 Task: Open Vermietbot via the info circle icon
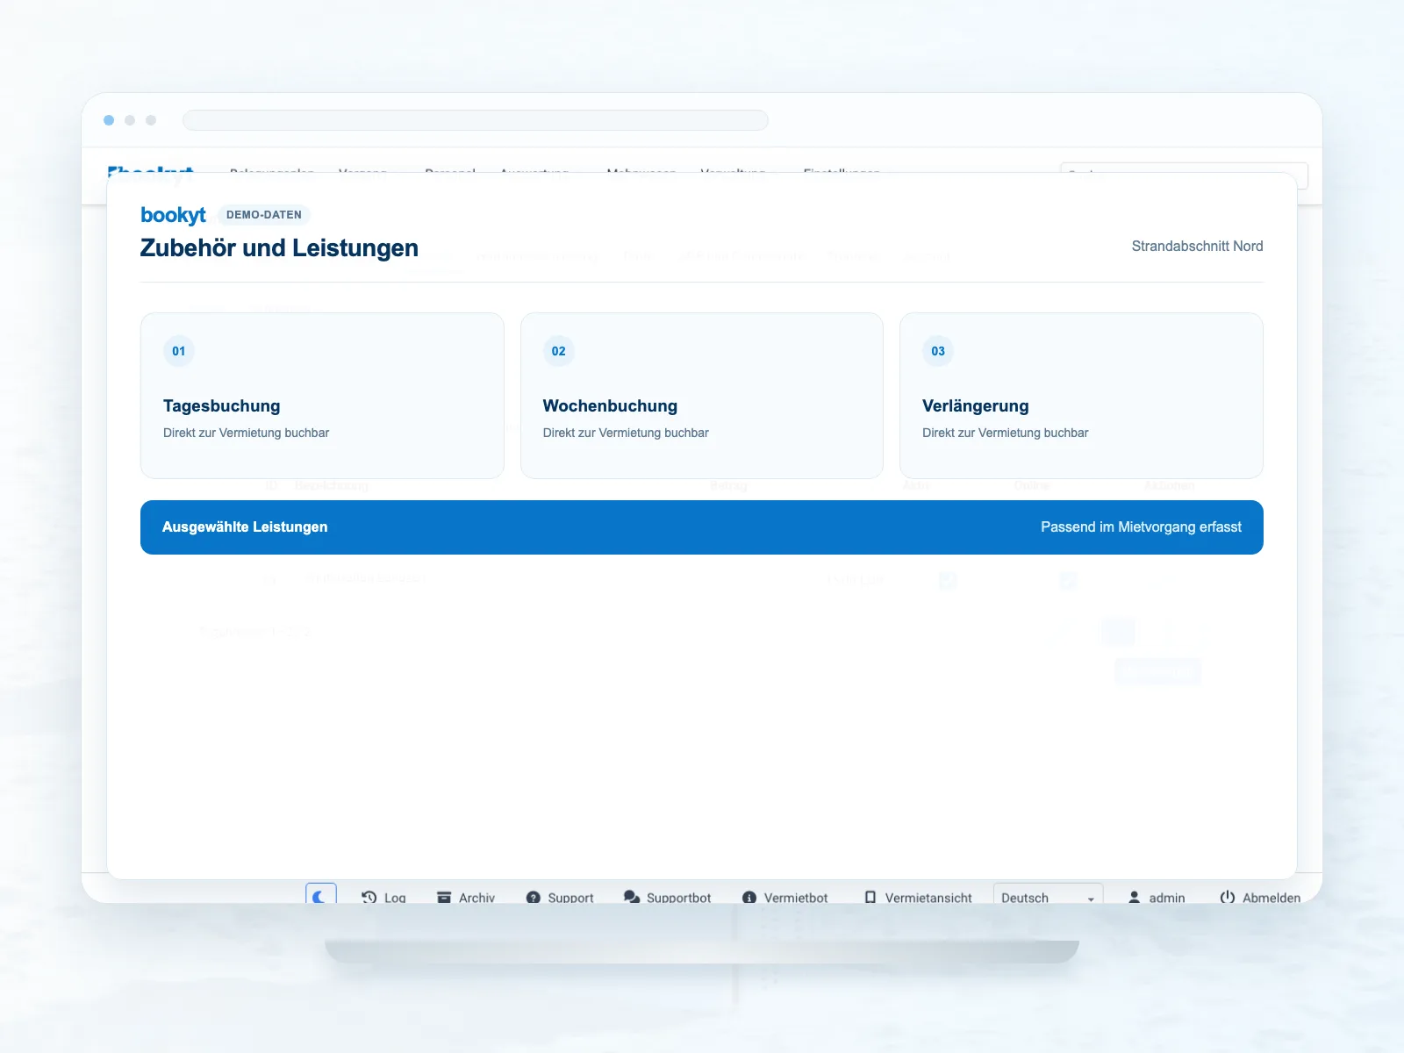pyautogui.click(x=749, y=897)
